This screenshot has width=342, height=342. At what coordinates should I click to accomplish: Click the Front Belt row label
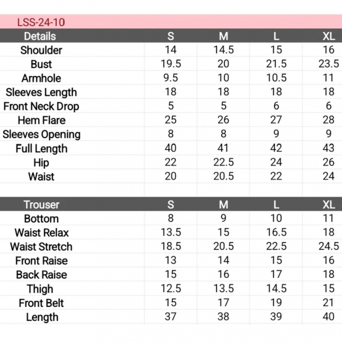(41, 303)
